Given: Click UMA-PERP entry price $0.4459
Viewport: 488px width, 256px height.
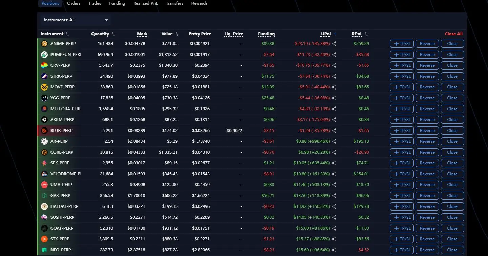Looking at the screenshot, I should click(202, 185).
